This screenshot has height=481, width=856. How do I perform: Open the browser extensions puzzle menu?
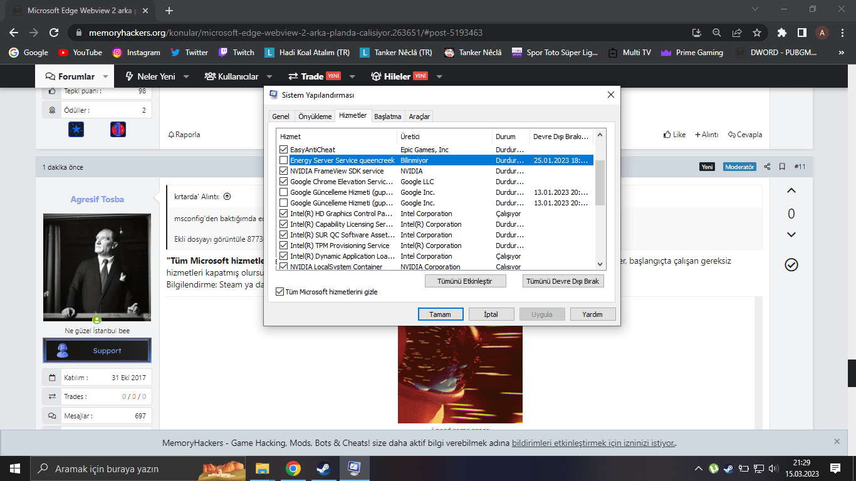[782, 33]
